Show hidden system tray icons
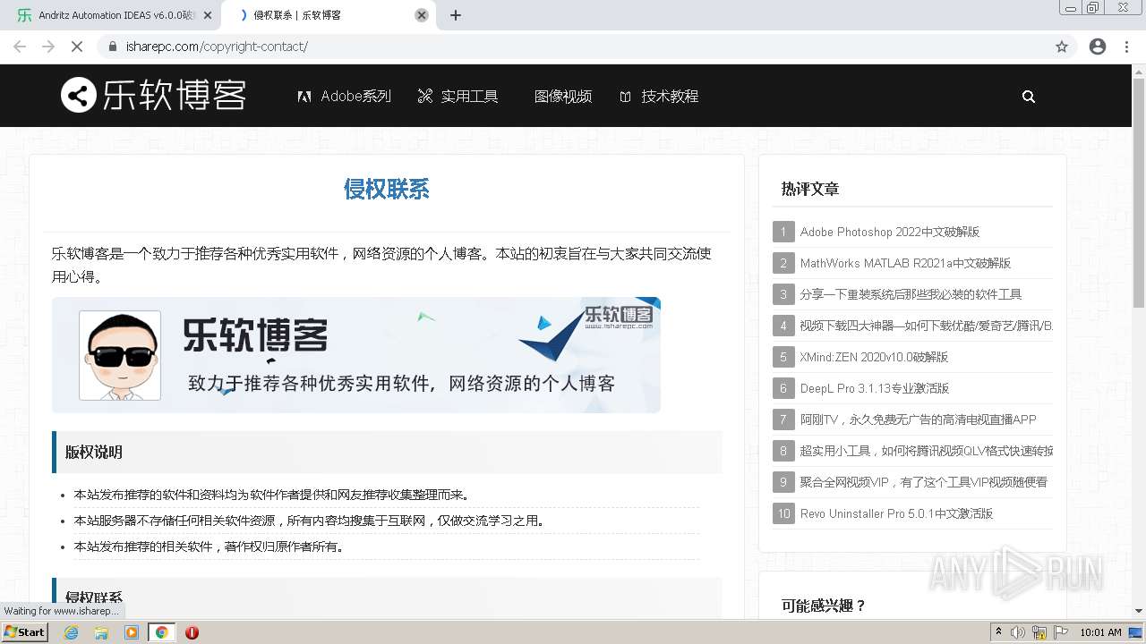1146x644 pixels. tap(999, 631)
